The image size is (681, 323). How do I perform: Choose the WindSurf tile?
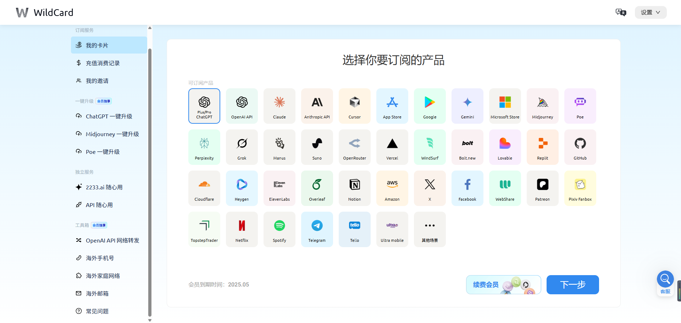pyautogui.click(x=430, y=147)
